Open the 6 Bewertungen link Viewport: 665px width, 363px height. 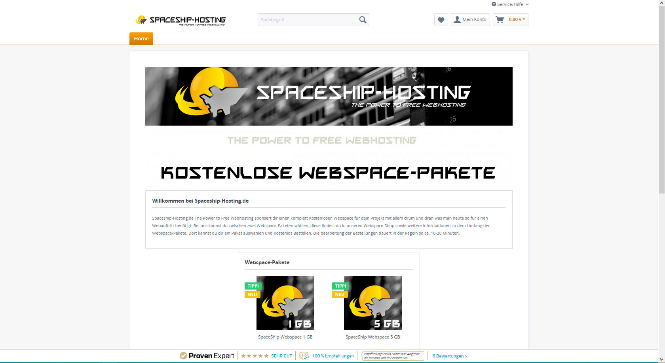[450, 356]
